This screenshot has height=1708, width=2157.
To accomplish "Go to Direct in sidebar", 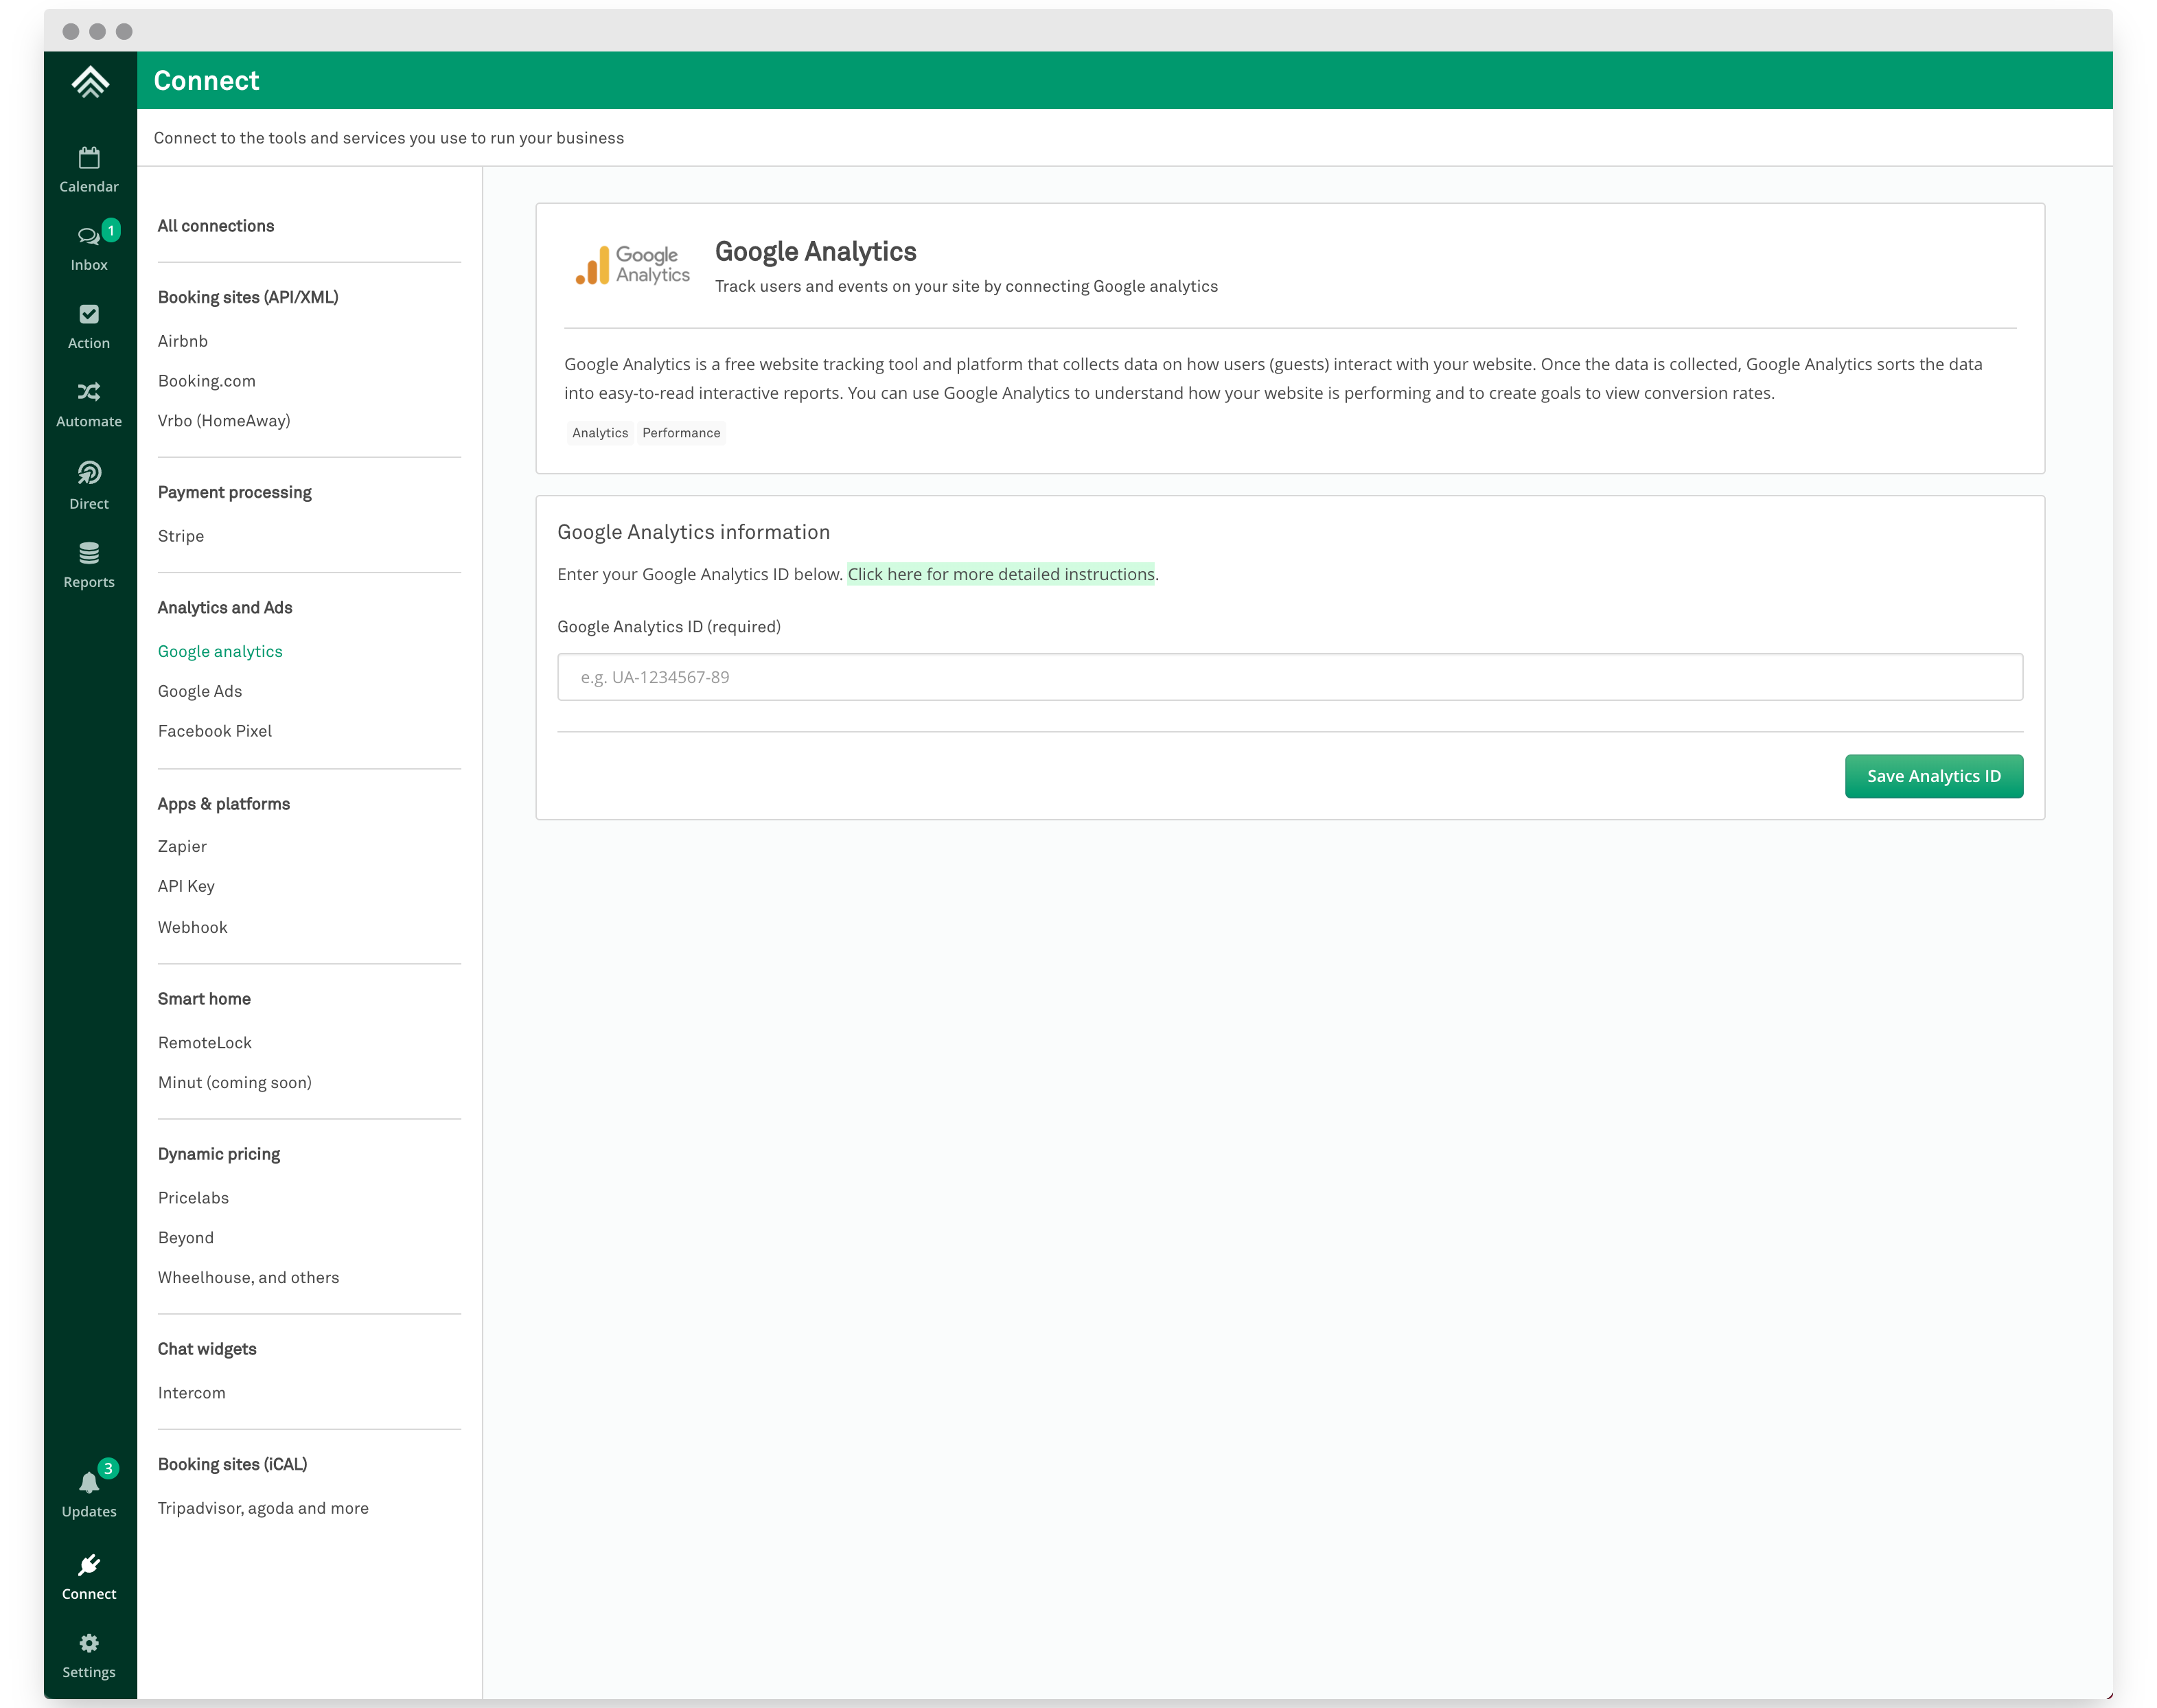I will [89, 485].
